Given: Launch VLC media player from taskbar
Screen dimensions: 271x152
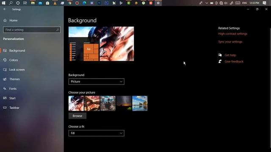Looking at the screenshot, I should coord(55,3).
